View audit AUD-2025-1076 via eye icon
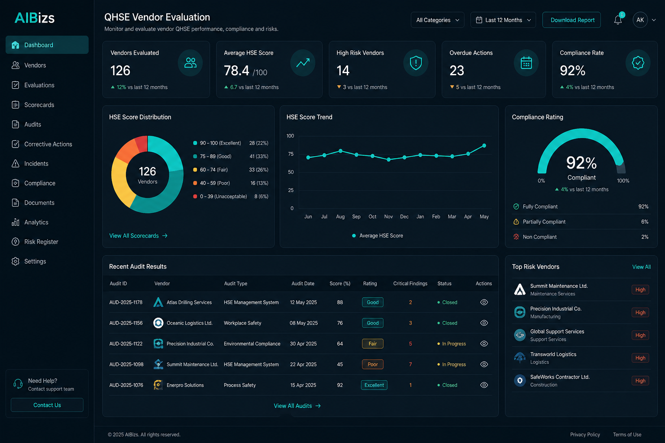 (x=484, y=385)
